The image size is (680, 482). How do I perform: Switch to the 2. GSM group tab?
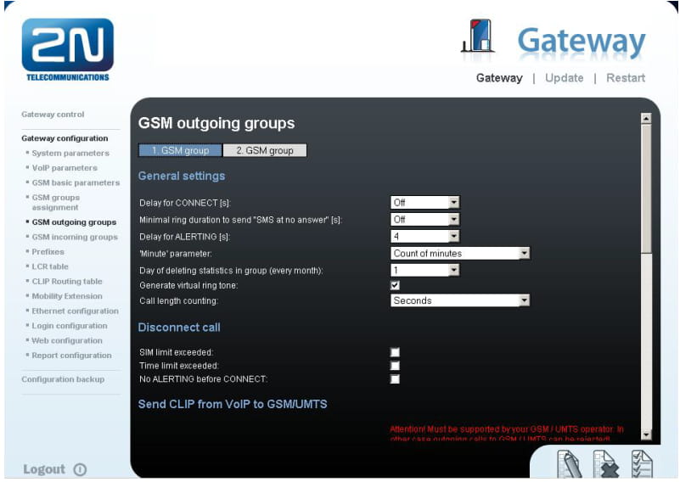pos(265,150)
